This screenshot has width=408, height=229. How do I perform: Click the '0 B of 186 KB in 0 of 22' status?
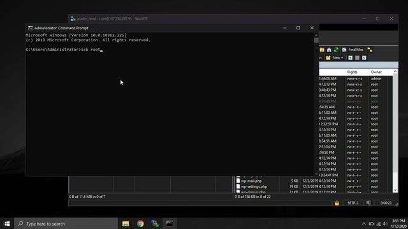252,197
